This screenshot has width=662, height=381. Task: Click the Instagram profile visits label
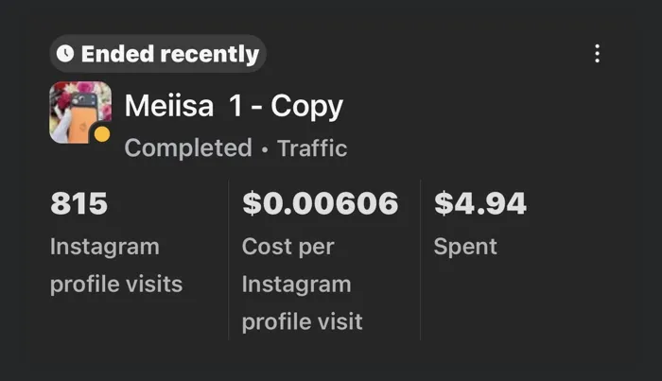(x=115, y=265)
